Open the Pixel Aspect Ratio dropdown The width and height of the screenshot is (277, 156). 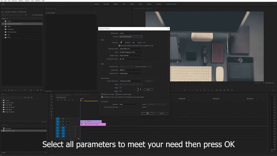coord(131,49)
